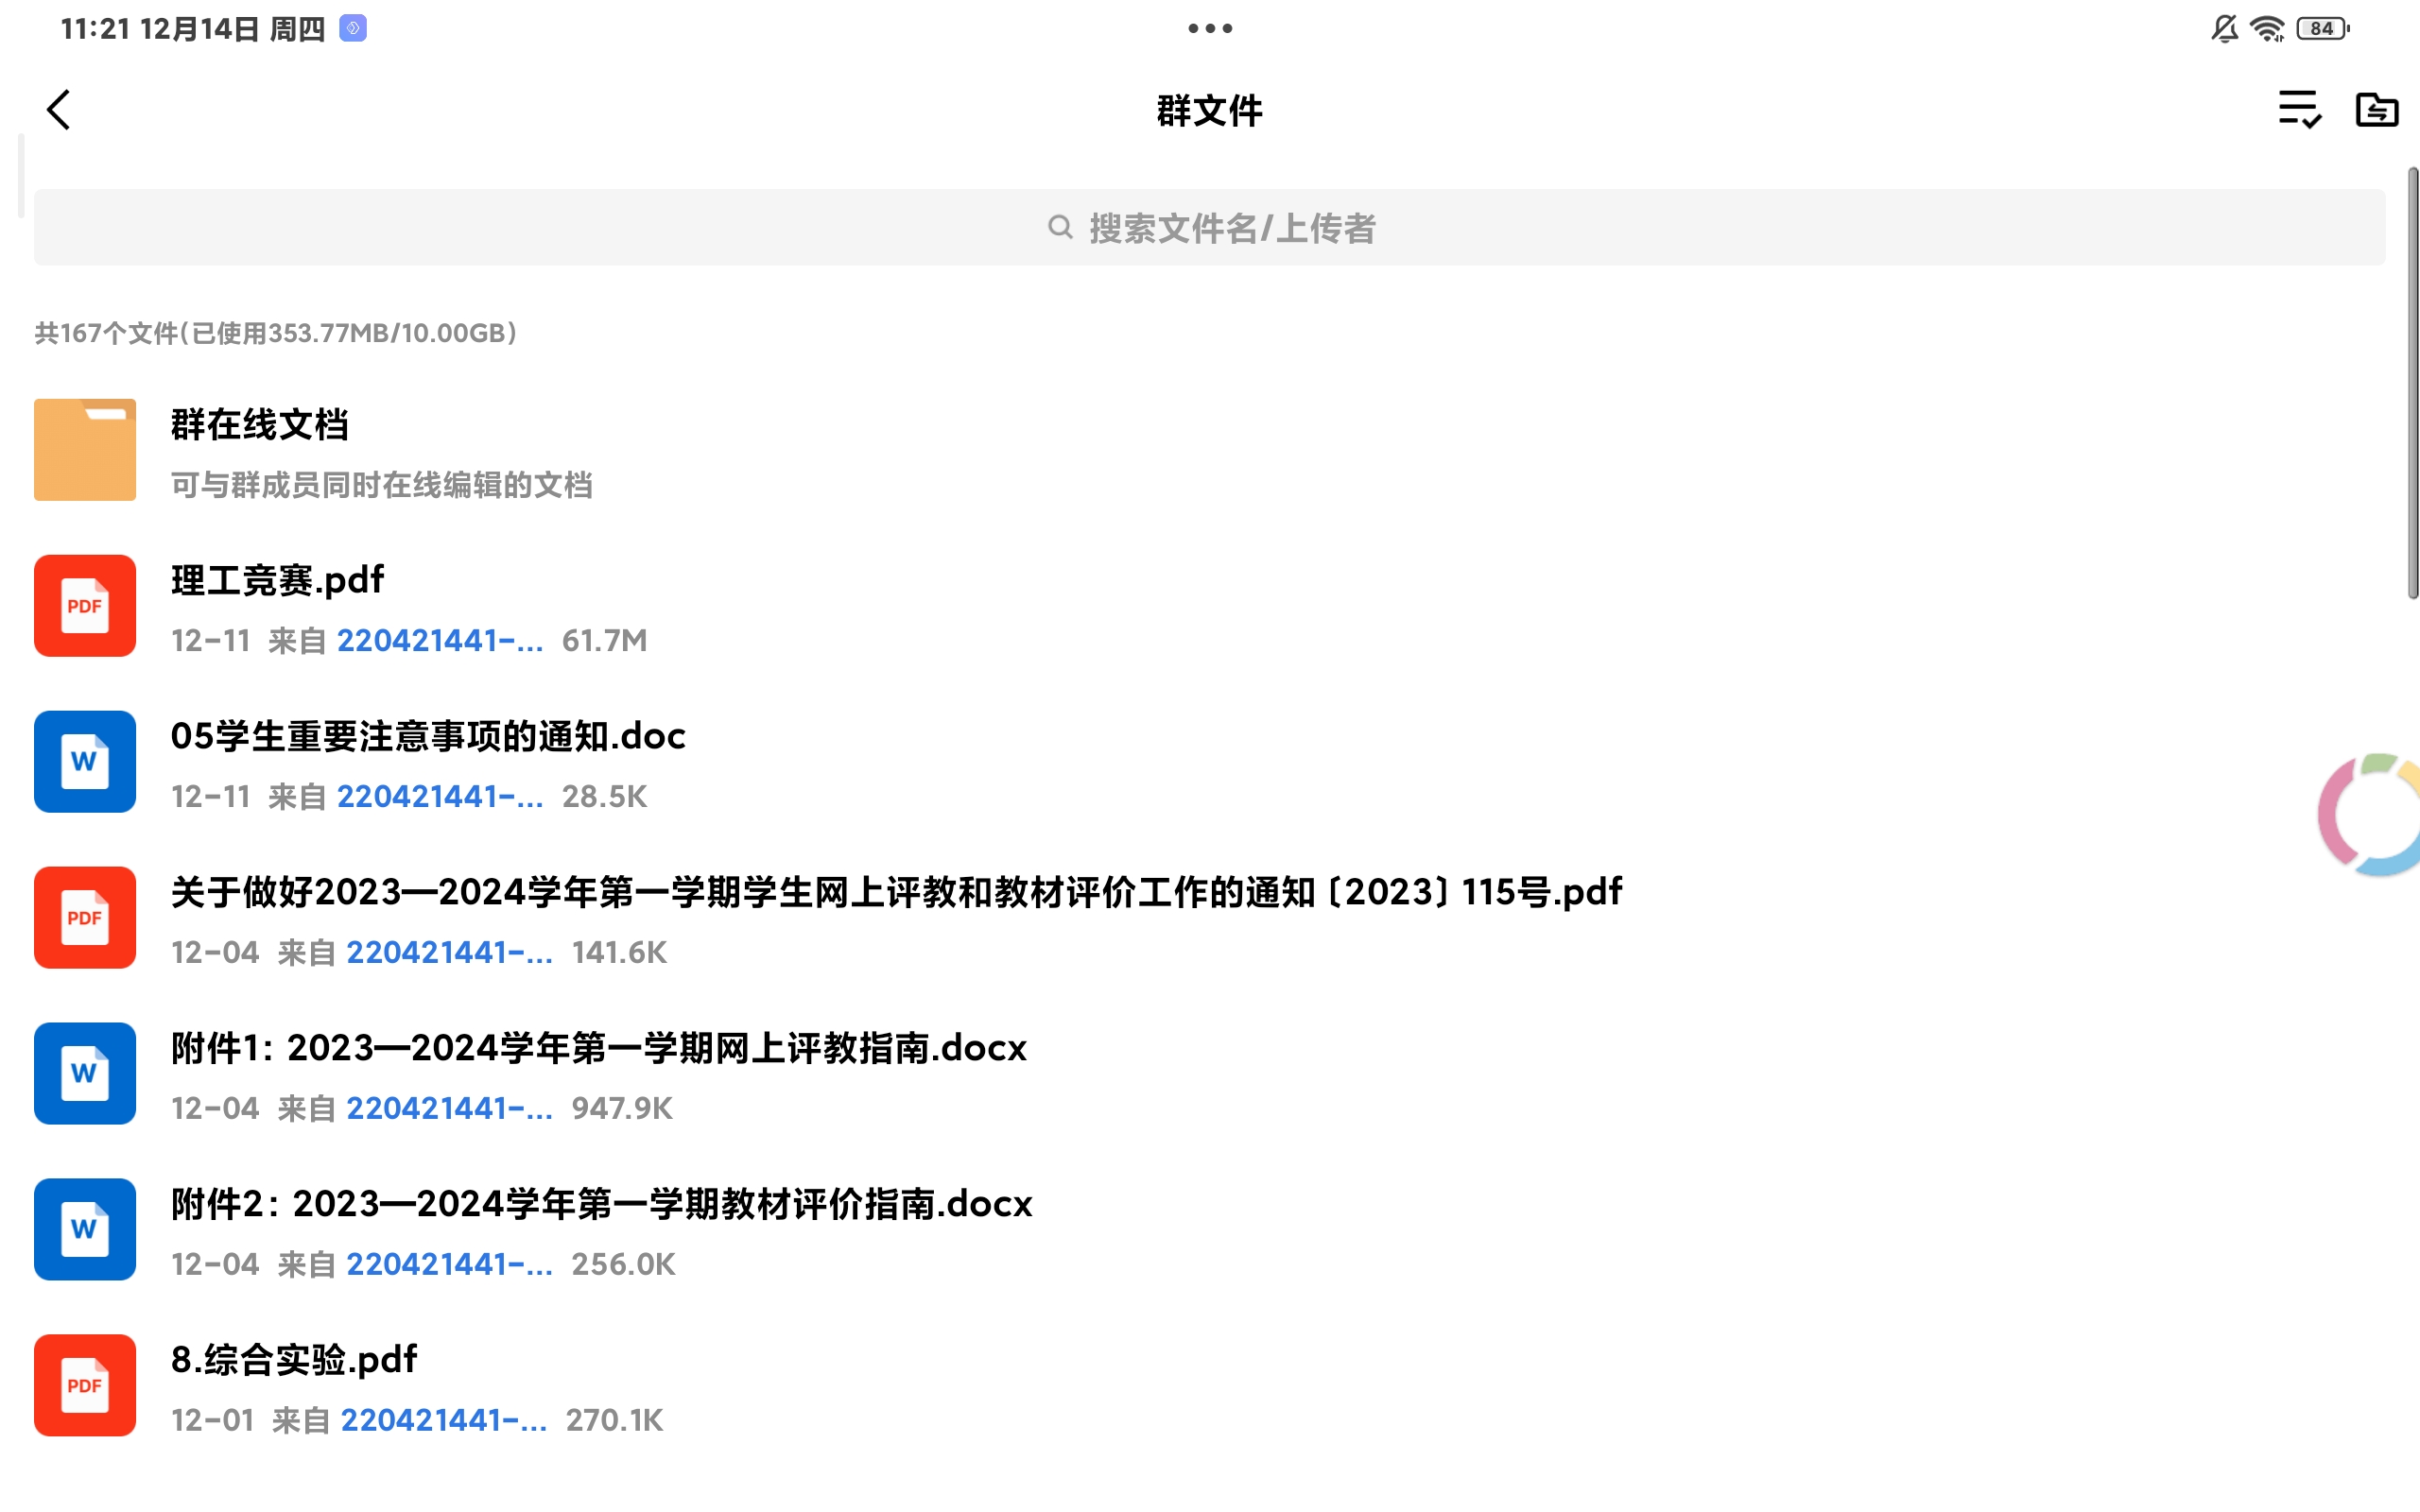
Task: Open 附件1 网上评教指南.docx file title
Action: click(x=598, y=1048)
